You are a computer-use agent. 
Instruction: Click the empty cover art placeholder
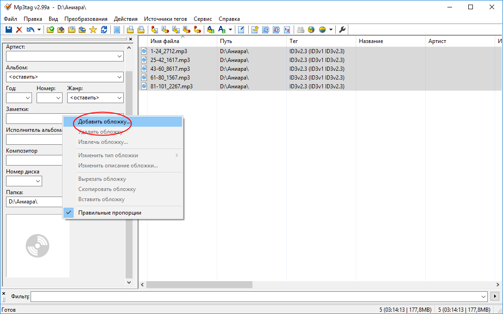[38, 246]
